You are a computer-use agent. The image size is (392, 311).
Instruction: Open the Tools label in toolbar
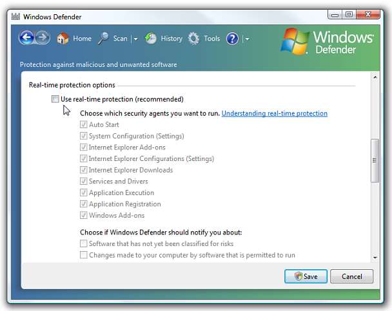point(212,39)
